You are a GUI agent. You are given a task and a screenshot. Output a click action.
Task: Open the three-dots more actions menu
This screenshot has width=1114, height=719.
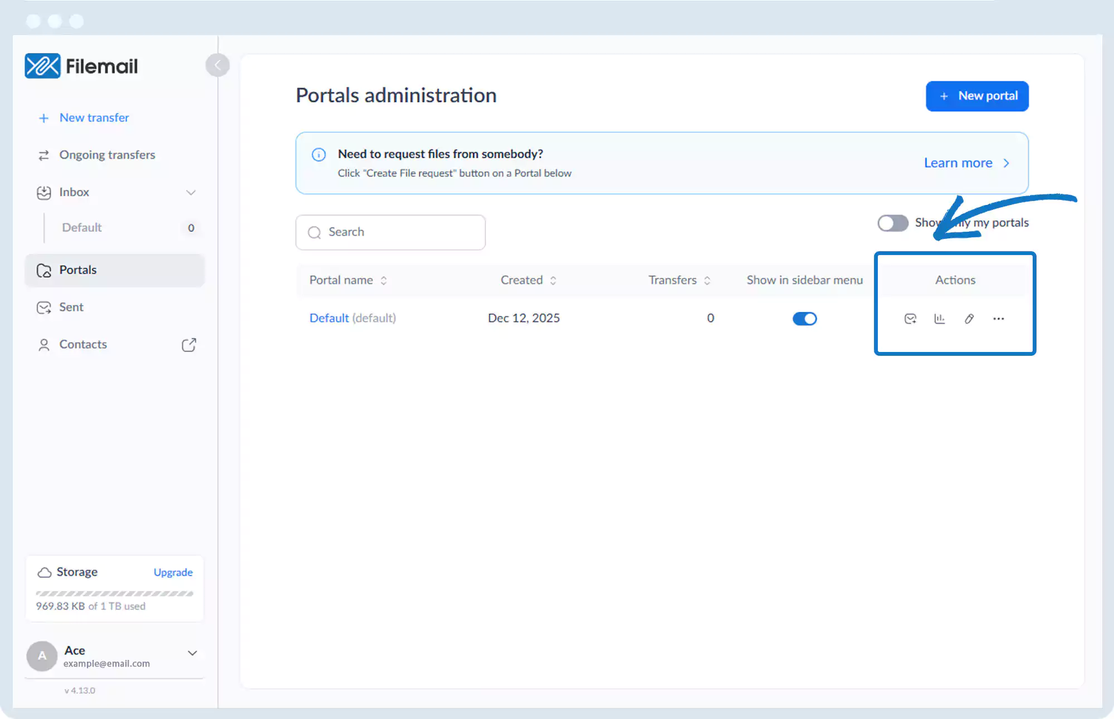[998, 319]
